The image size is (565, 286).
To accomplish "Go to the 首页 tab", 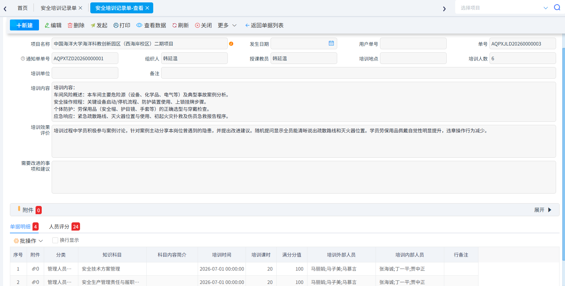I will pos(23,8).
